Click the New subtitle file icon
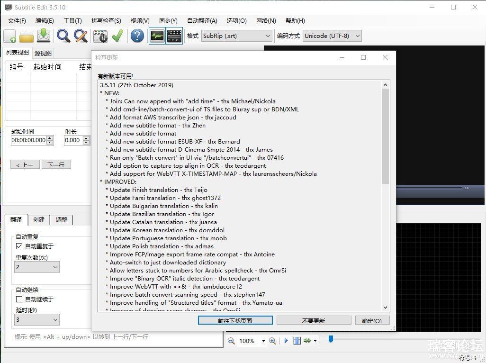The height and width of the screenshot is (363, 486). point(9,36)
